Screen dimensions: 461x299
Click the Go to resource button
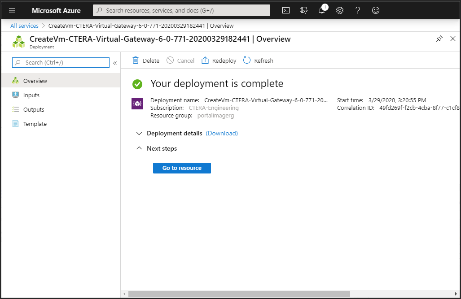coord(182,168)
